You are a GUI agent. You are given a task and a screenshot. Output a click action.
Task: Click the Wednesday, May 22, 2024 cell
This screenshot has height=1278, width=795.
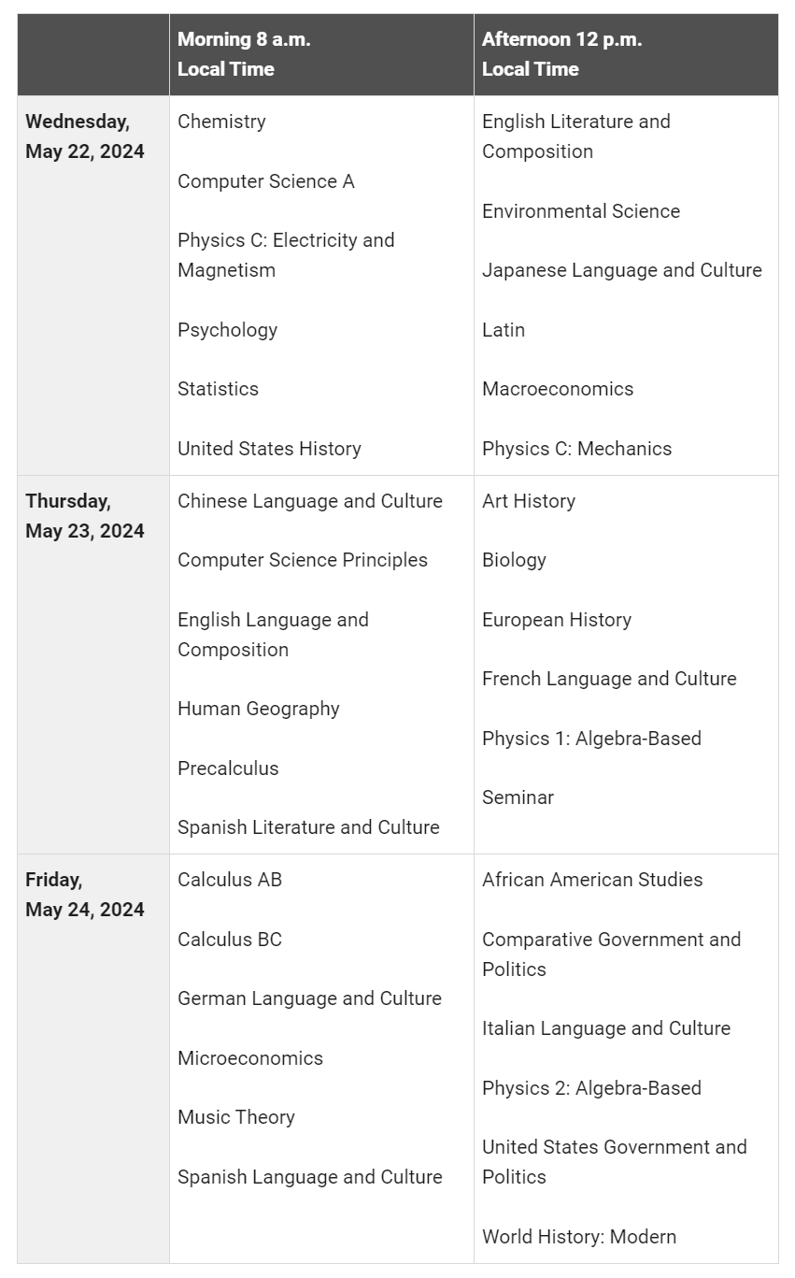[x=85, y=136]
